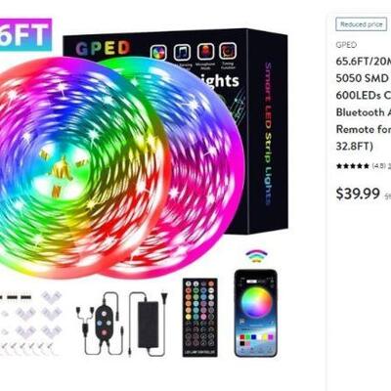Click the color wheel icon on box
Screen dimensions: 391x391
(x=158, y=53)
